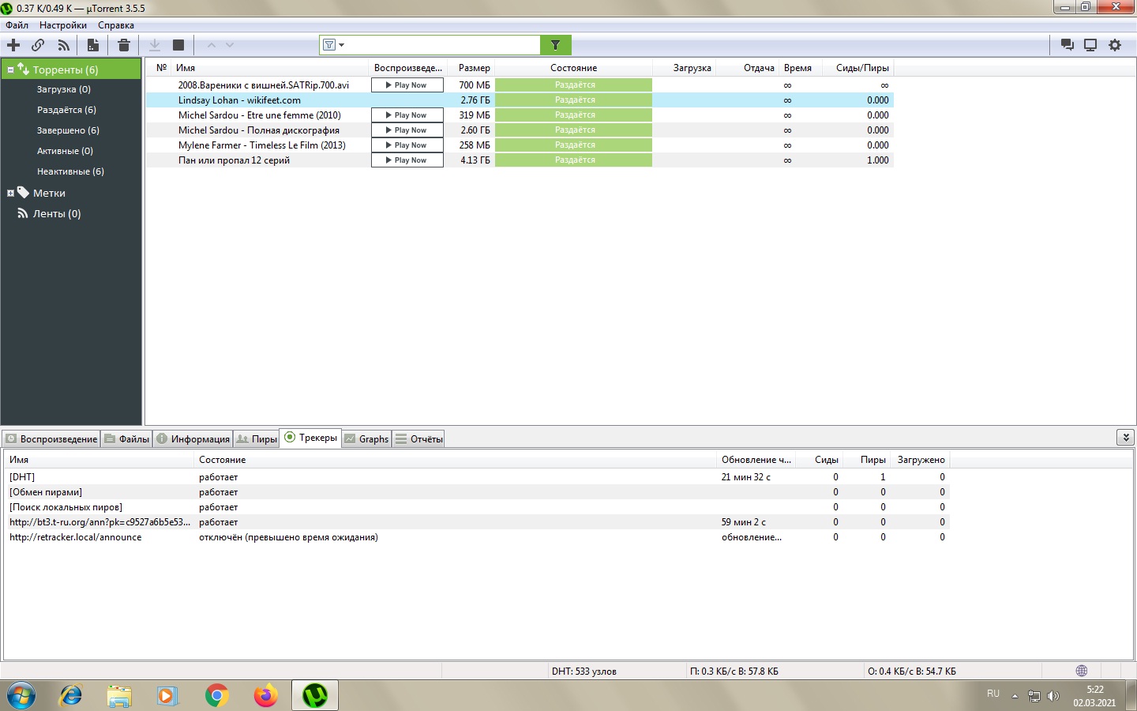
Task: Click the Remove torrent trash icon
Action: pos(123,45)
